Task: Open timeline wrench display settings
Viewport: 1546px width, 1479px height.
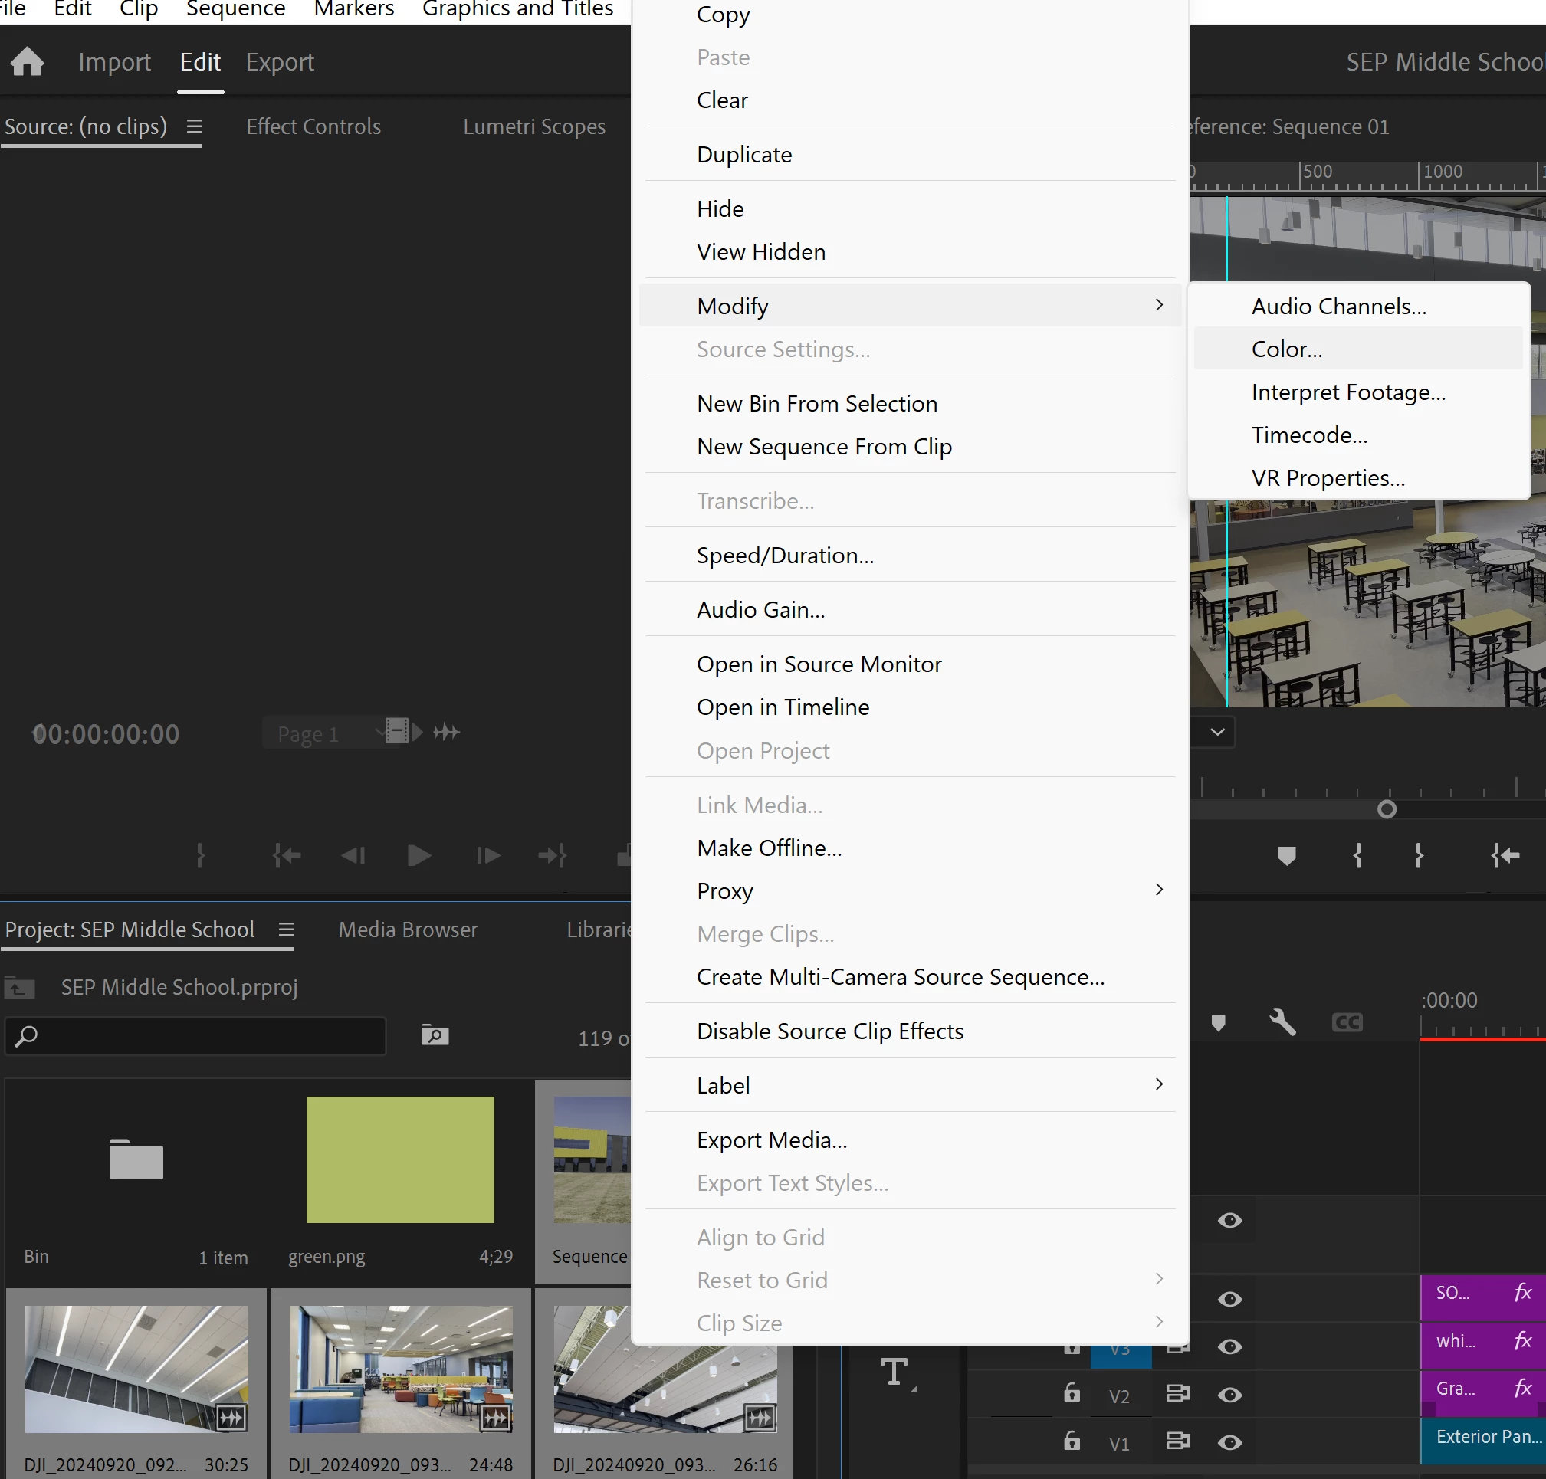Action: click(x=1282, y=1022)
